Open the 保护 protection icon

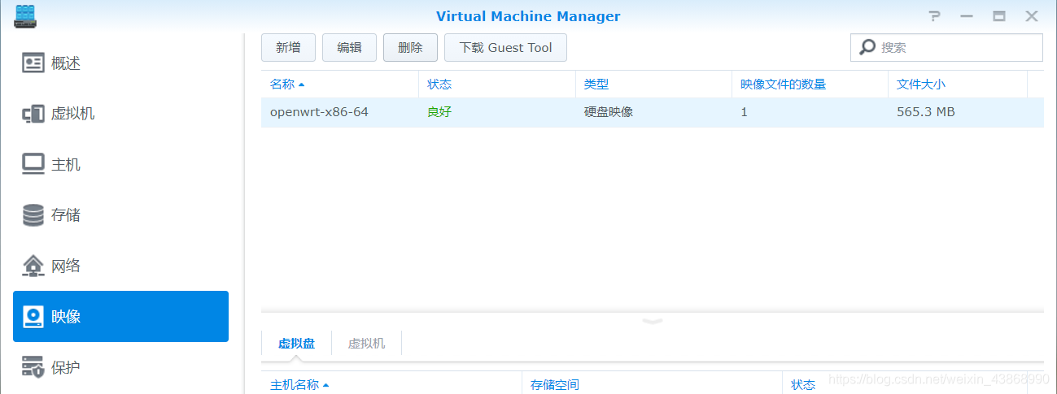pos(33,367)
